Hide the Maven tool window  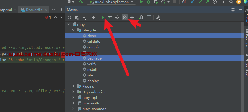pos(240,10)
